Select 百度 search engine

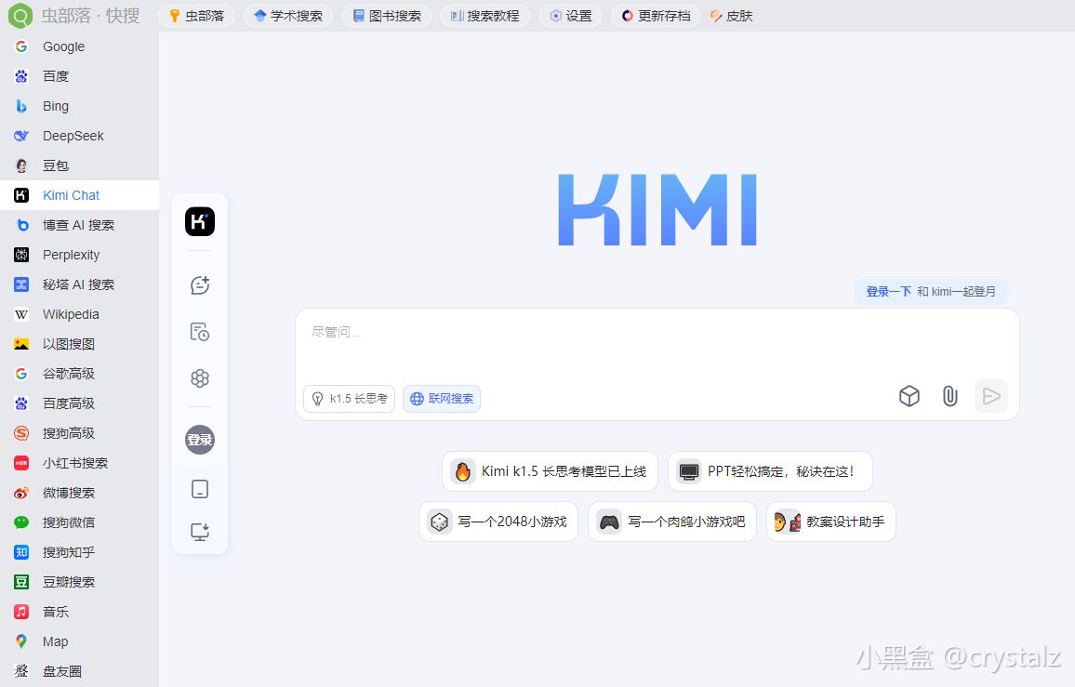tap(80, 76)
